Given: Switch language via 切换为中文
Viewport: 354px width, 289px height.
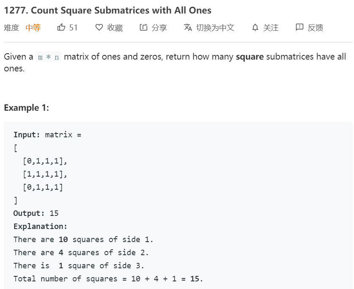Looking at the screenshot, I should tap(215, 27).
